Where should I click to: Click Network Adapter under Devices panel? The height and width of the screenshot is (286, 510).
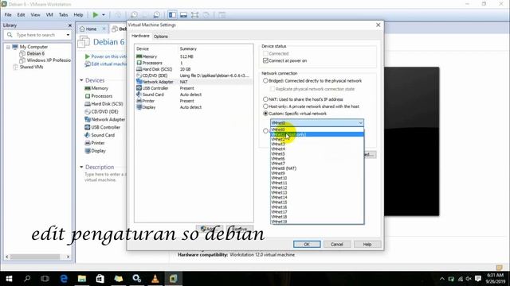(104, 119)
